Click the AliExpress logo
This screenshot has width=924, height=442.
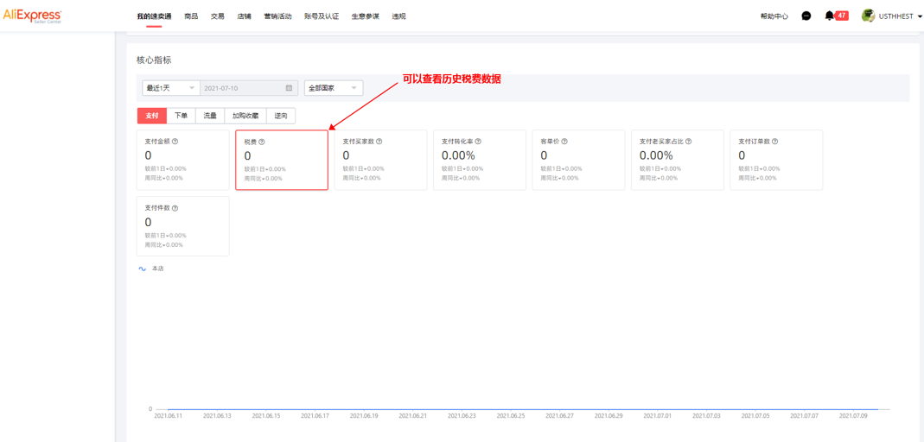point(32,16)
